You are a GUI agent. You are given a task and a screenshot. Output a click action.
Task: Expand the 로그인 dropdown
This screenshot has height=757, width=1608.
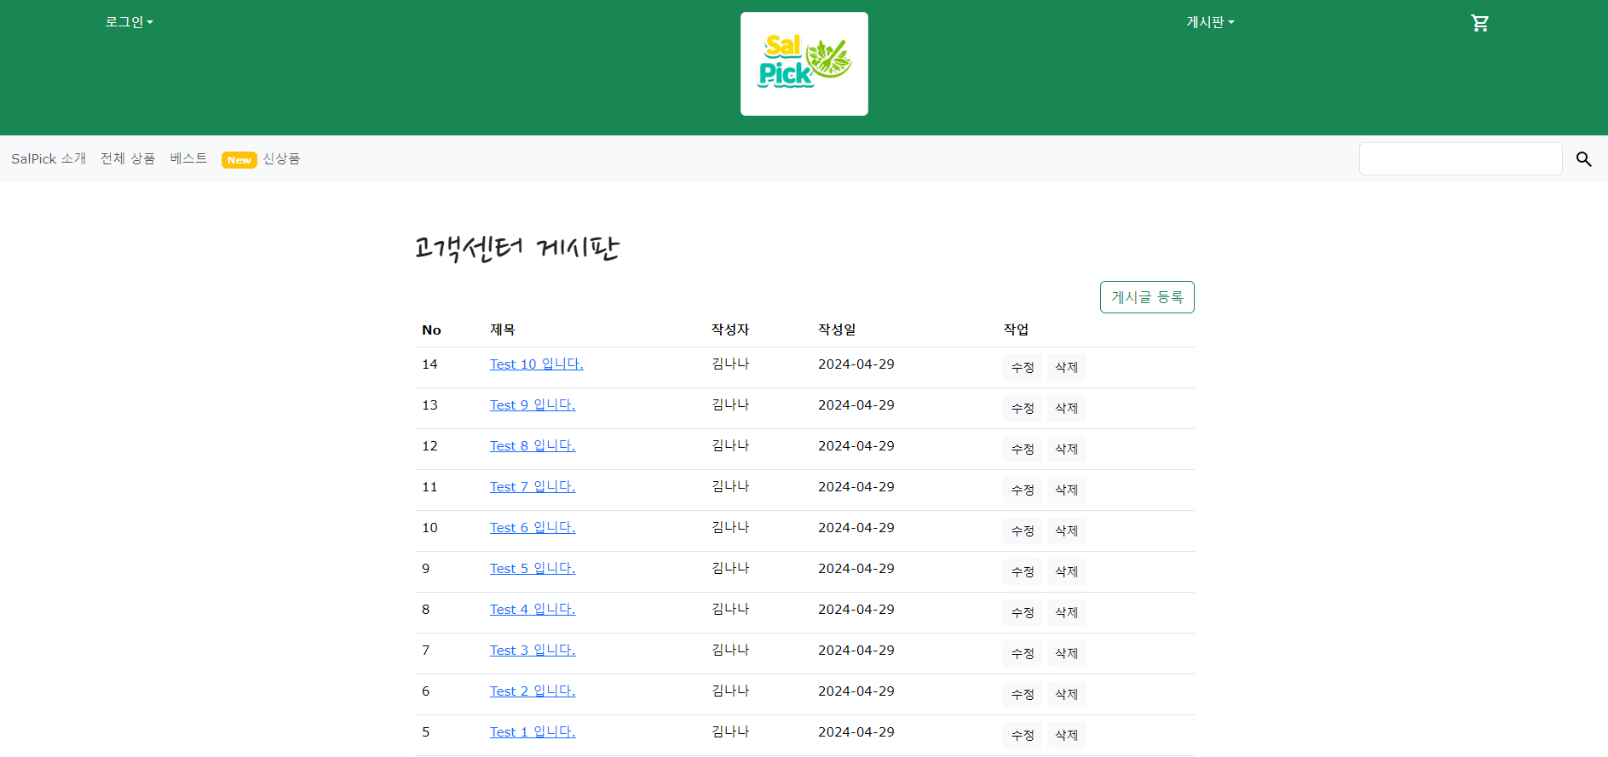point(130,22)
